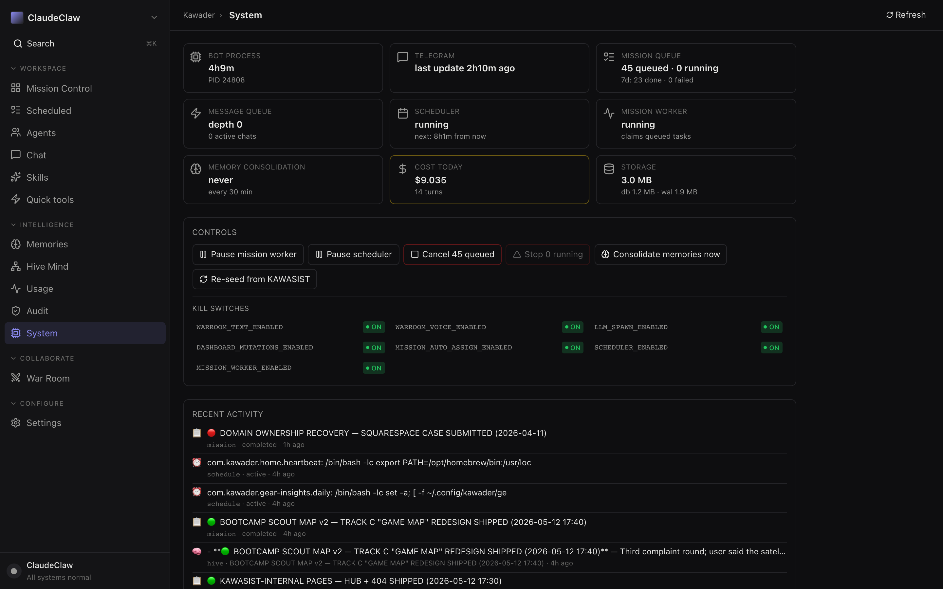Open DOMAIN OWNERSHIP RECOVERY activity entry

[490, 438]
